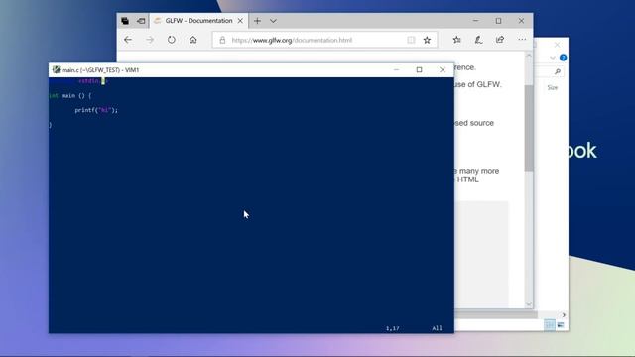The height and width of the screenshot is (357, 635).
Task: Click Explorer's horizontal scroll right arrow
Action: pyautogui.click(x=564, y=315)
